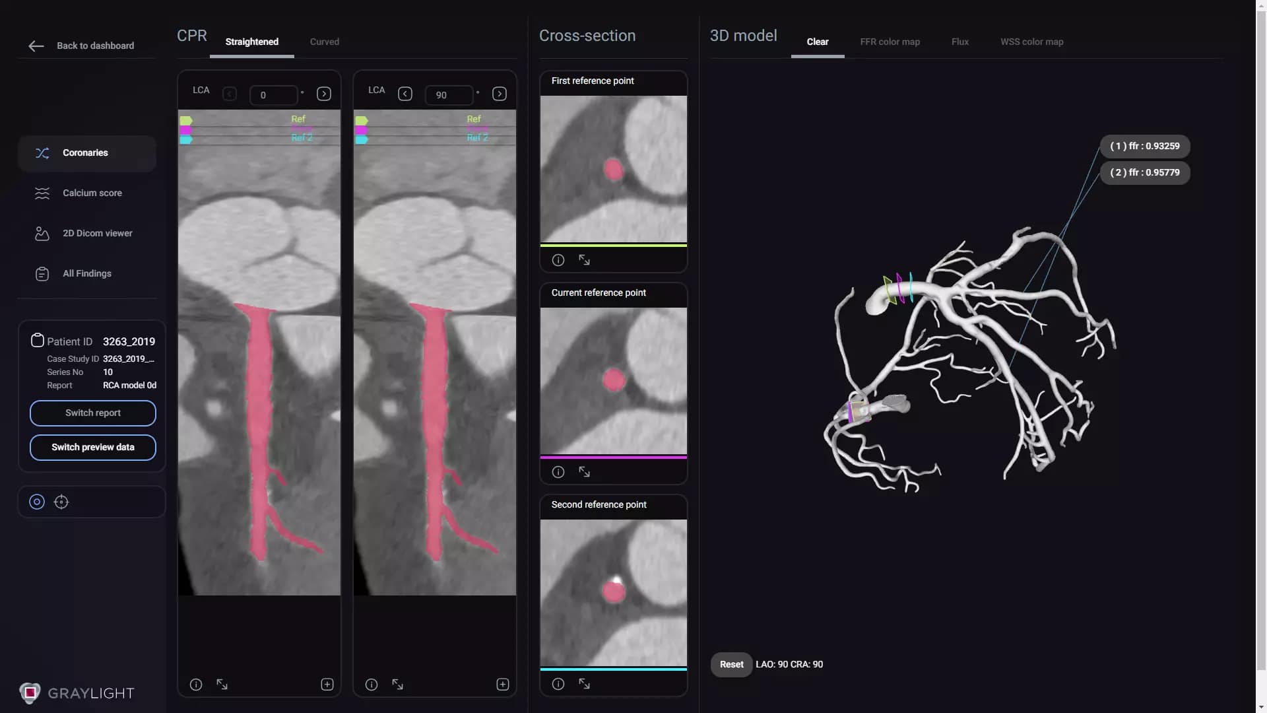This screenshot has width=1267, height=713.
Task: Expand the Current reference point cross-section view
Action: tap(584, 471)
